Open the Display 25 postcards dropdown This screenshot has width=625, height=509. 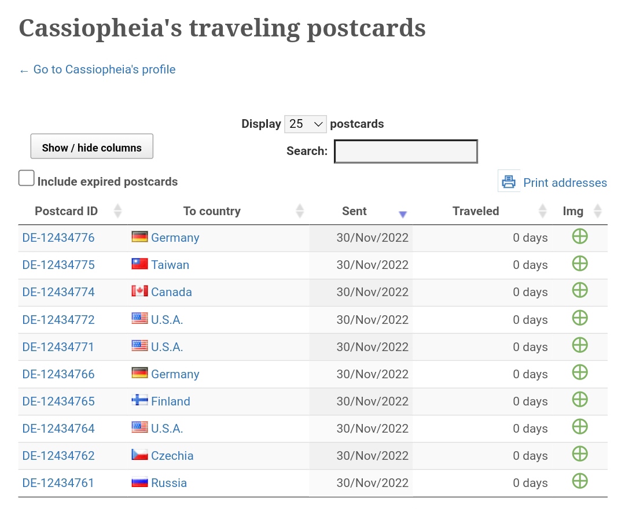coord(306,124)
